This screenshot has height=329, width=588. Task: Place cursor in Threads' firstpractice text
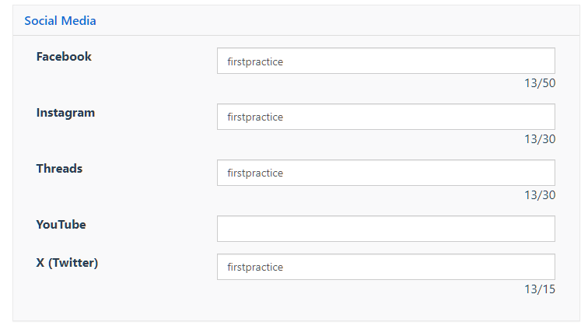point(255,173)
